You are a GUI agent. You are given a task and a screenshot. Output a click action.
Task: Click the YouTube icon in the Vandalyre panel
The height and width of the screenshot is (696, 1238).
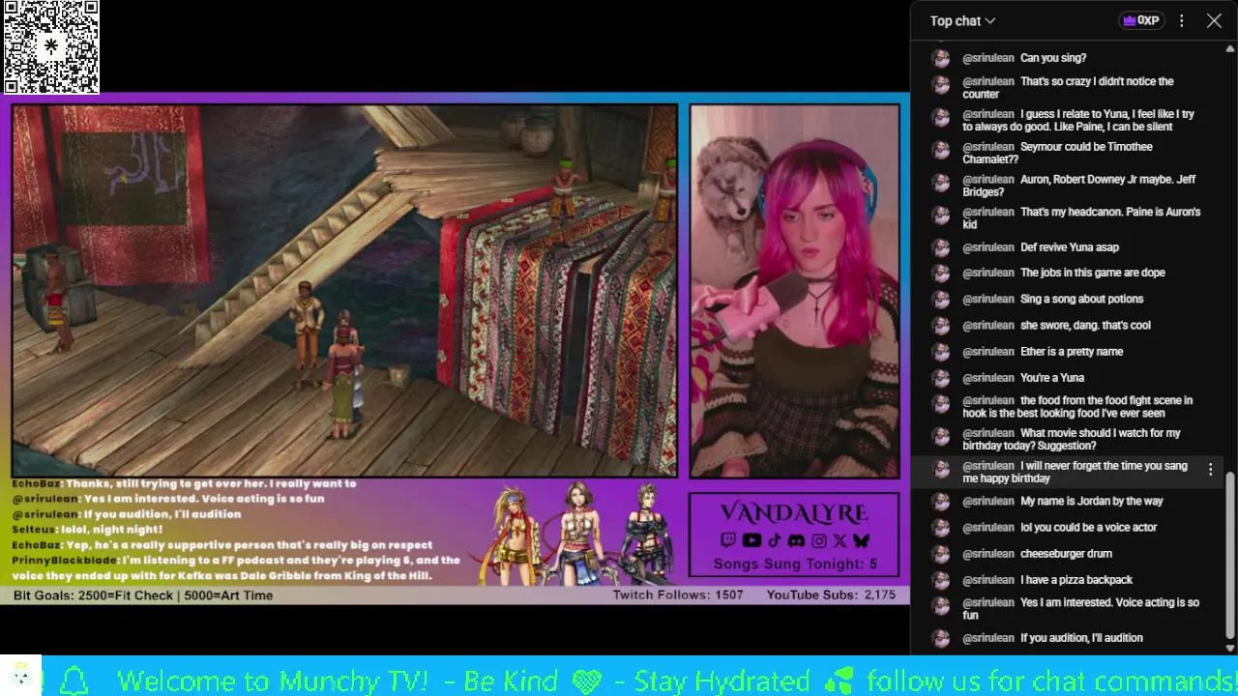752,540
